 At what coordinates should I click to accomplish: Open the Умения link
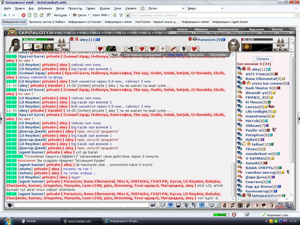[201, 33]
